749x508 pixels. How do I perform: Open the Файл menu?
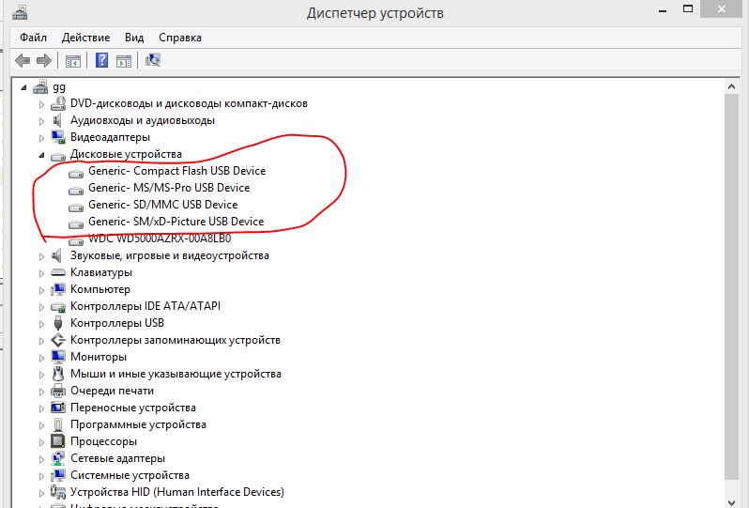point(33,38)
